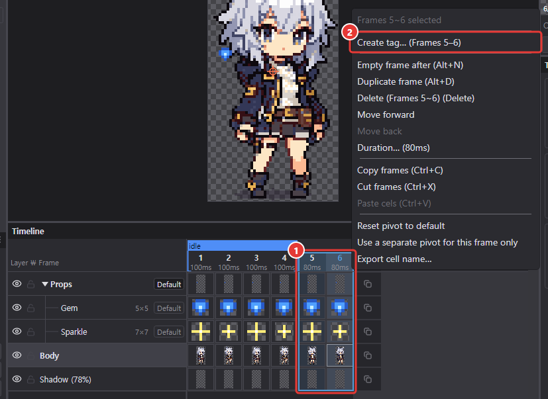Select Gem cel in frame 6
The image size is (548, 399).
(340, 308)
